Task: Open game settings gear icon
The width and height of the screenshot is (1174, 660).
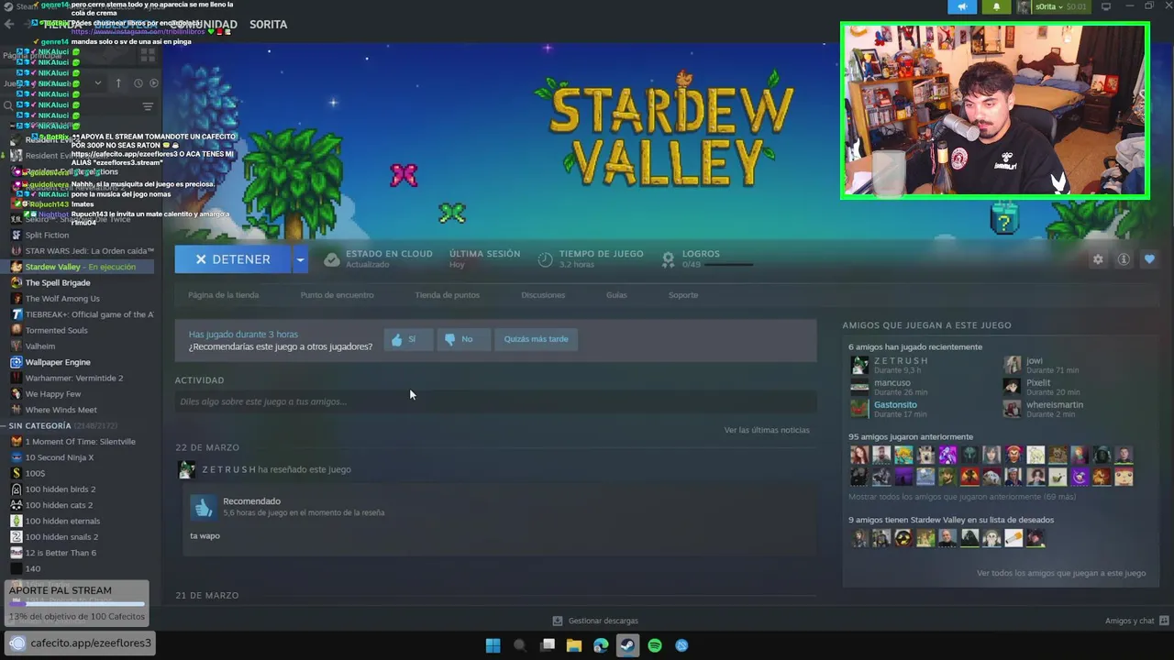Action: tap(1098, 259)
